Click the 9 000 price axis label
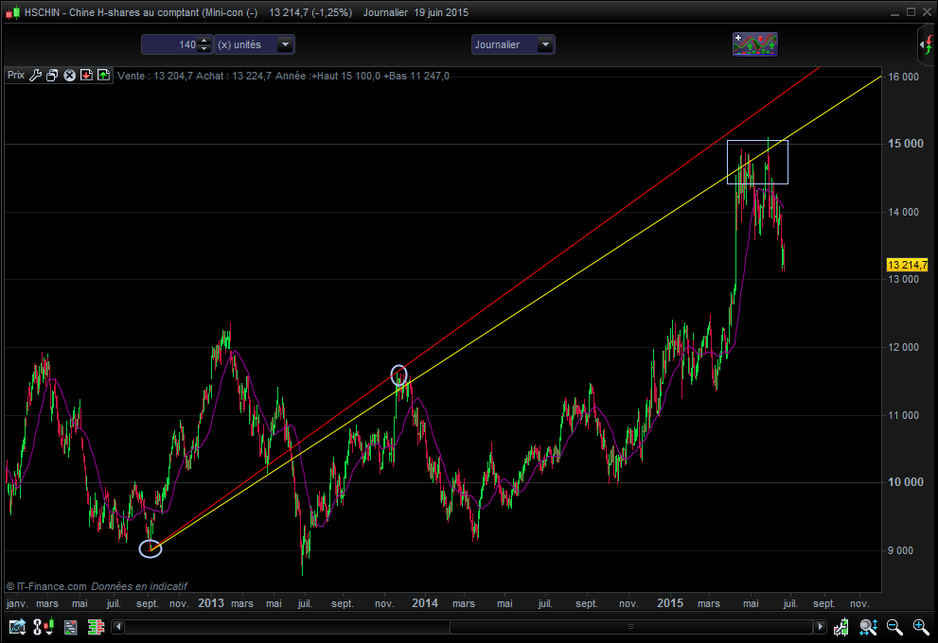This screenshot has width=938, height=643. pos(900,550)
